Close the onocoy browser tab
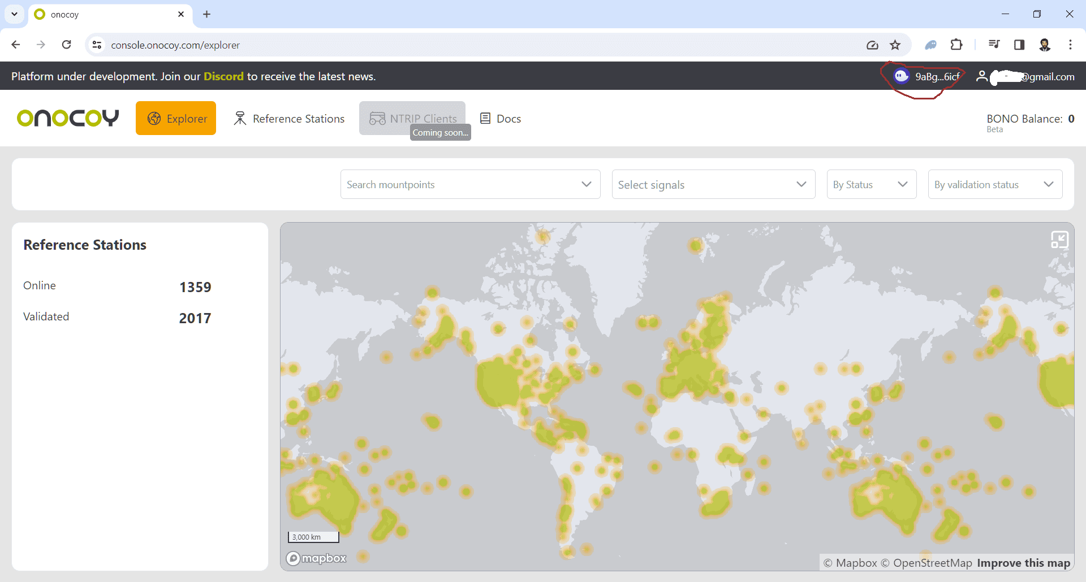 pos(181,14)
